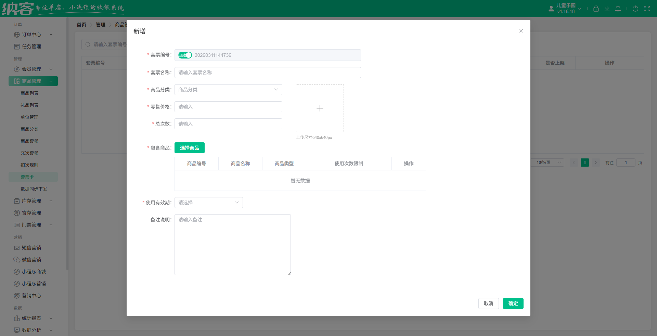Open the notification bell
The image size is (657, 336).
pos(618,9)
